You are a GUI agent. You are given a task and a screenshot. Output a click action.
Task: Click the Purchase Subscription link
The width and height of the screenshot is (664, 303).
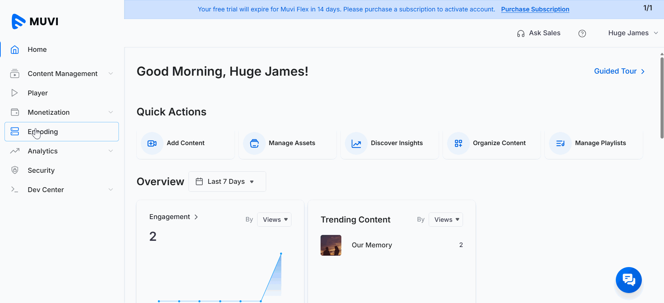[x=535, y=9]
